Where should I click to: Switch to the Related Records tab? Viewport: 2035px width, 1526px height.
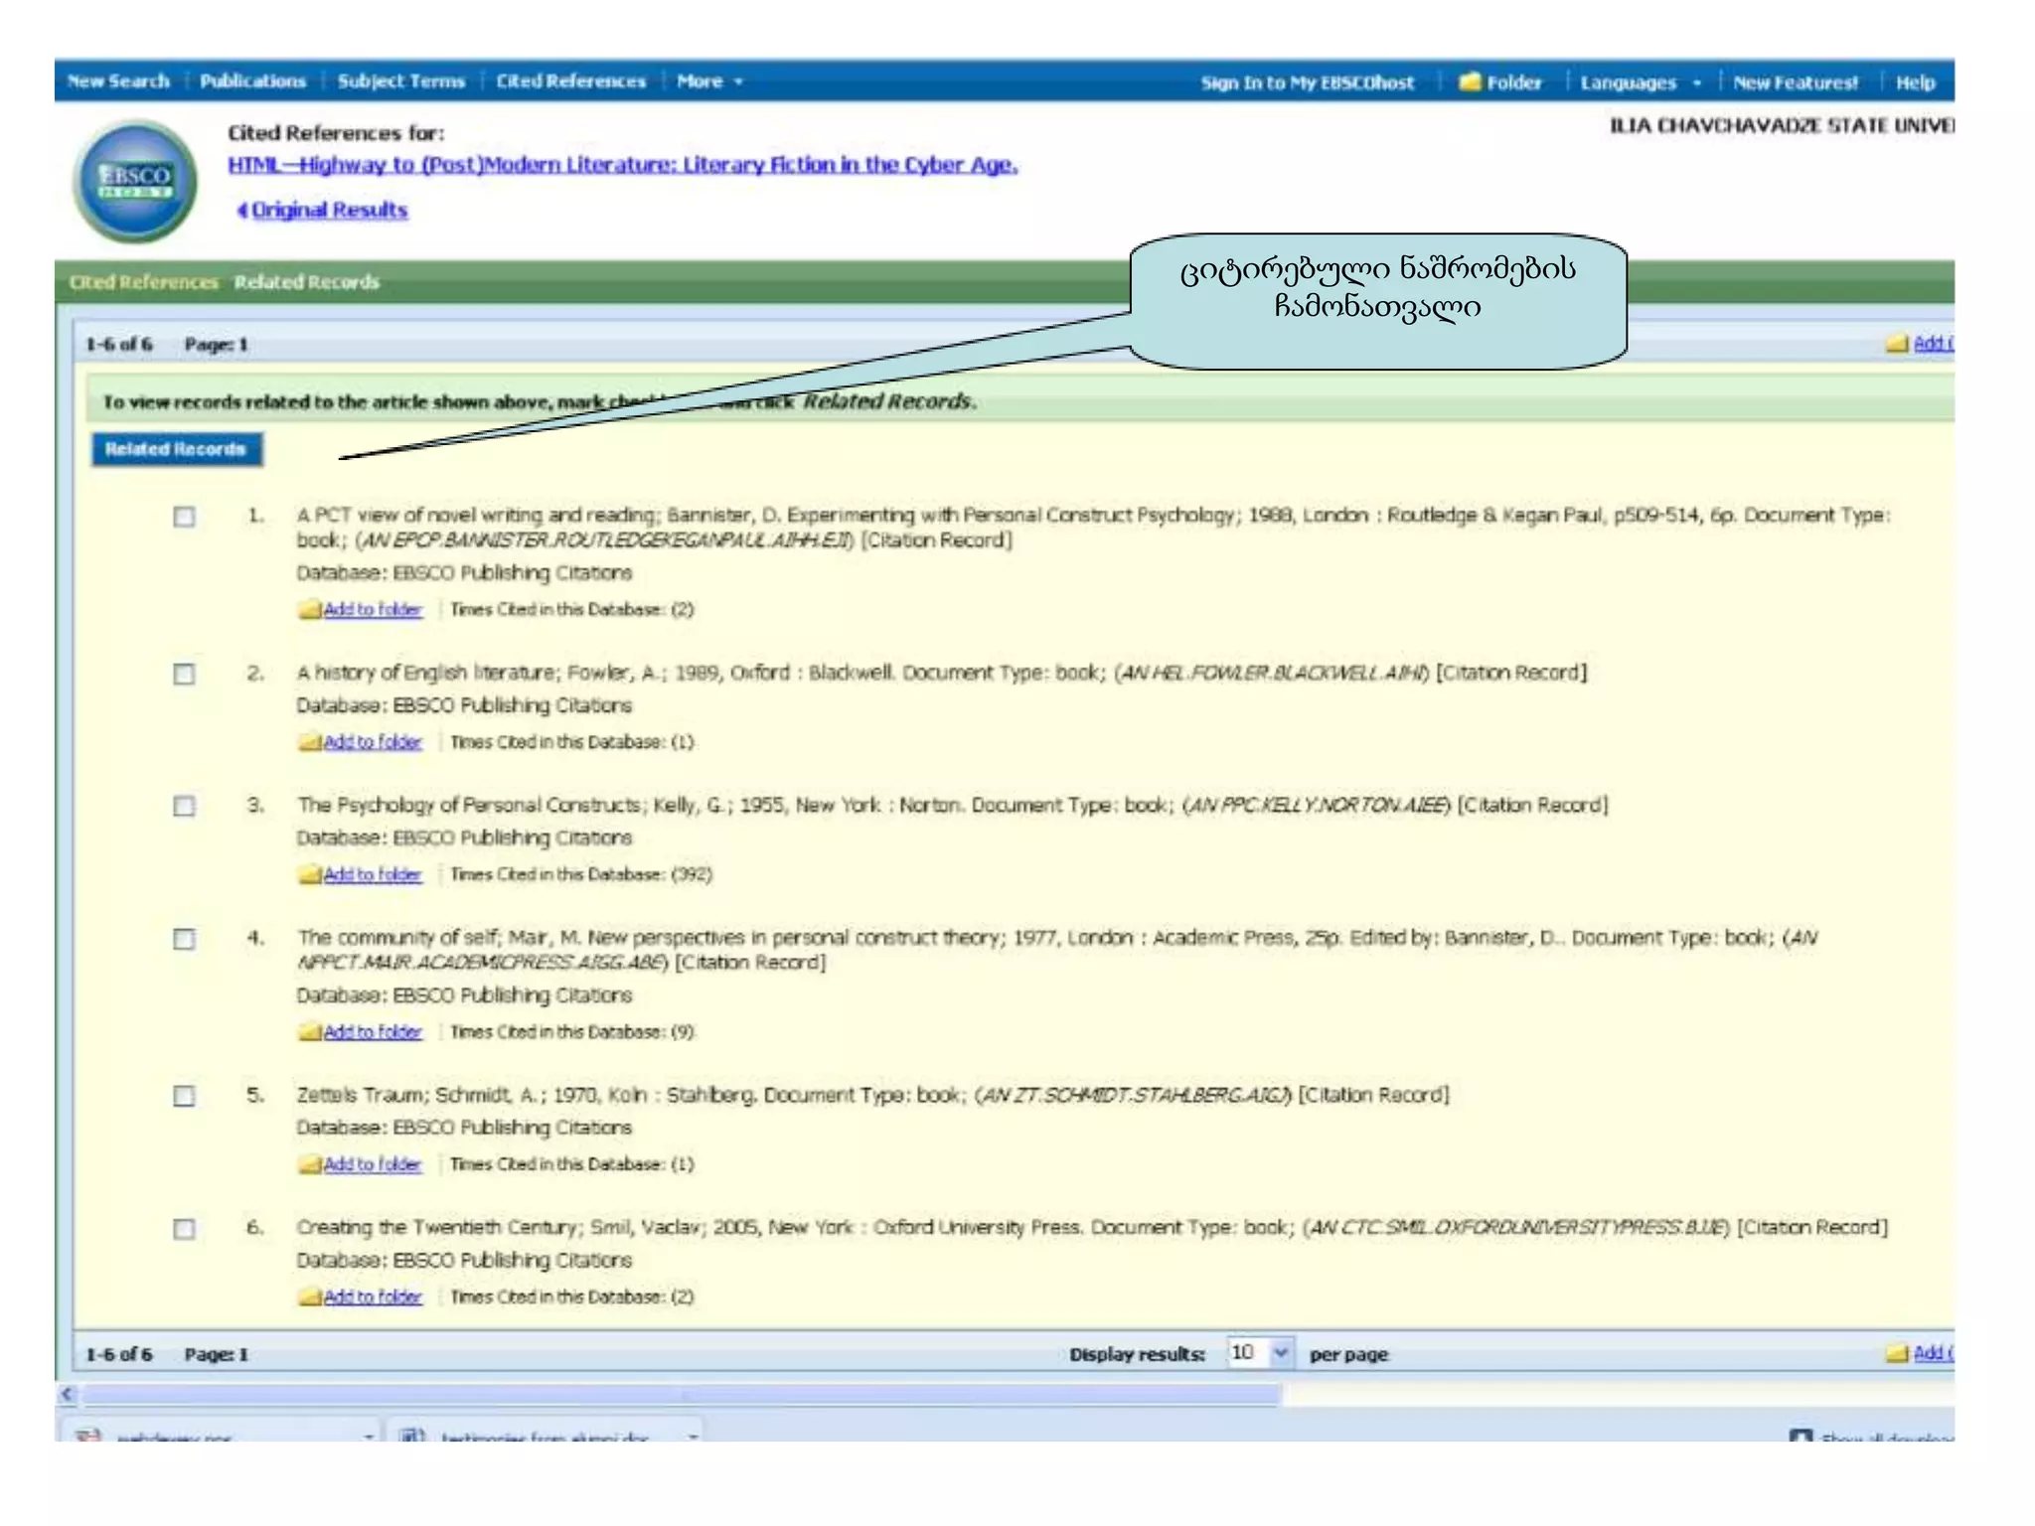click(306, 282)
